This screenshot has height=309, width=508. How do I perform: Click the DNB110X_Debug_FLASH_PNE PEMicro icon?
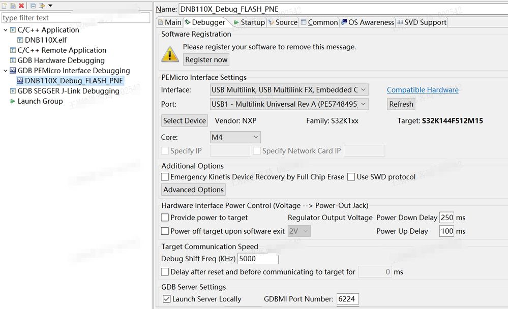20,81
